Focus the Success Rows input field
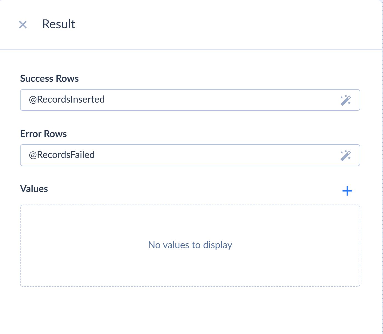Image resolution: width=383 pixels, height=334 pixels. (x=219, y=100)
